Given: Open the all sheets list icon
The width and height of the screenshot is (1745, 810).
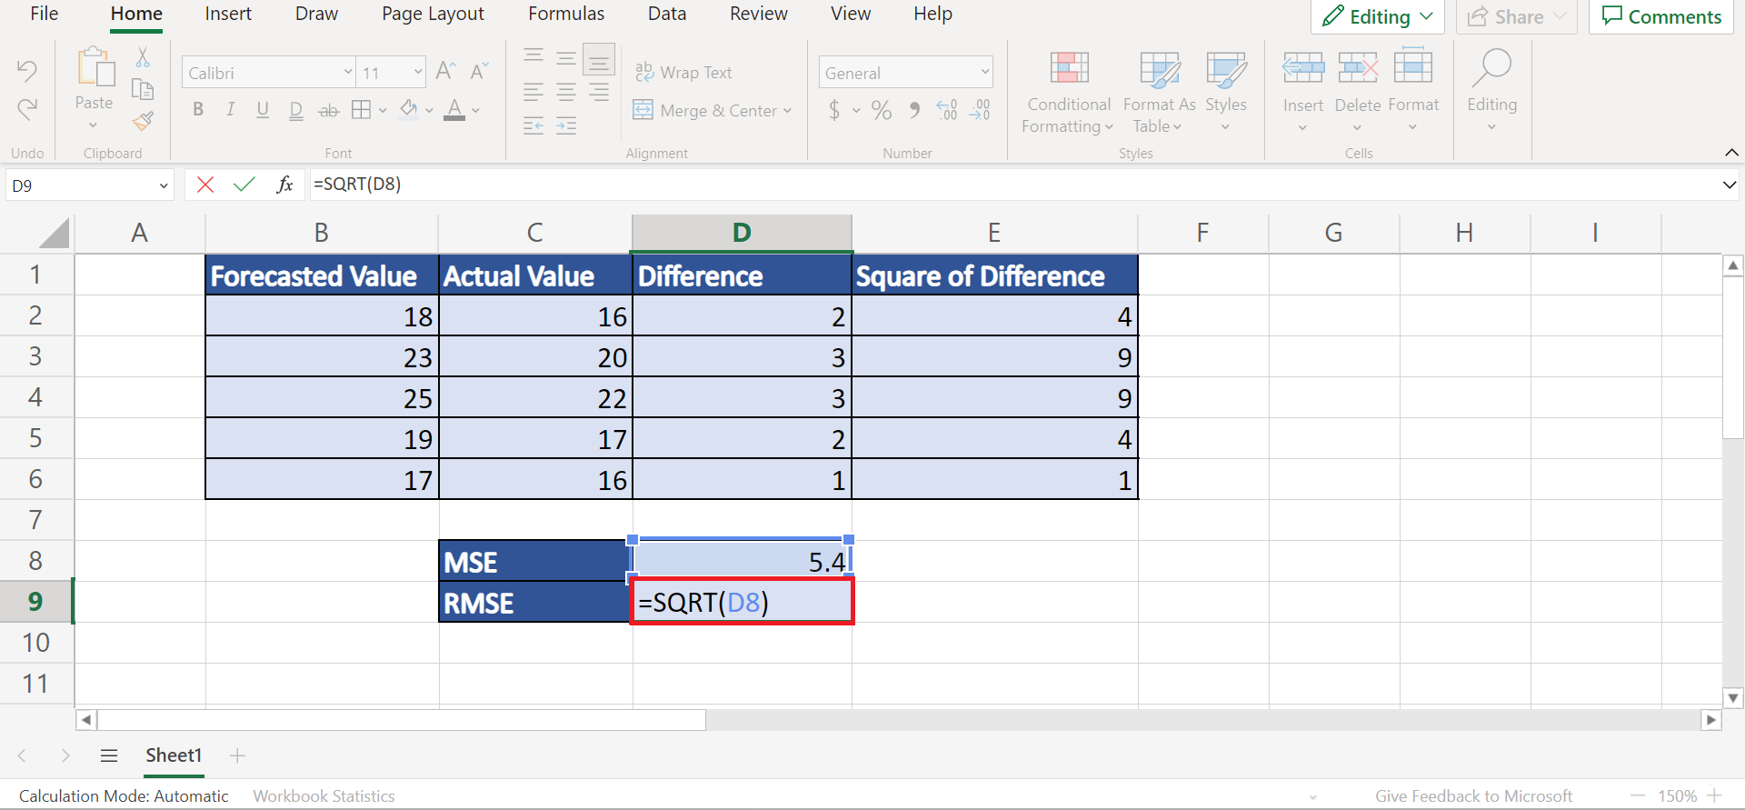Looking at the screenshot, I should (109, 755).
